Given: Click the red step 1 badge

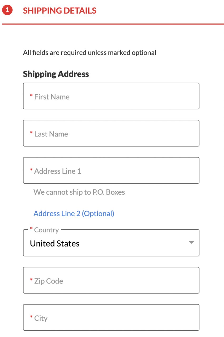Looking at the screenshot, I should [x=7, y=10].
